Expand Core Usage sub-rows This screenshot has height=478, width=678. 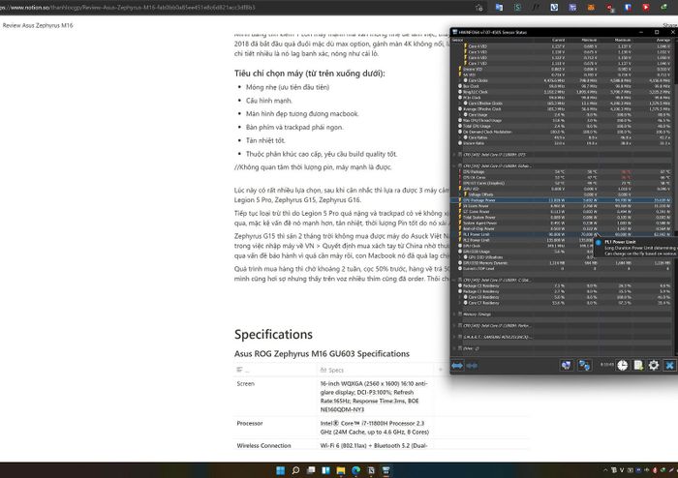coord(460,114)
